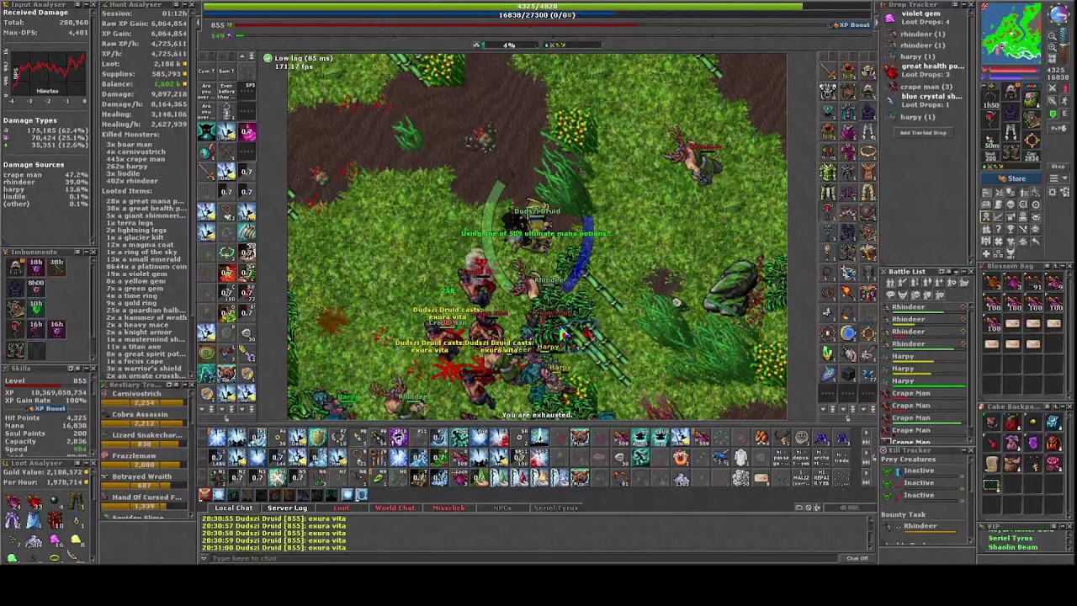Click the ham food action slot
This screenshot has height=606, width=1077.
click(761, 438)
